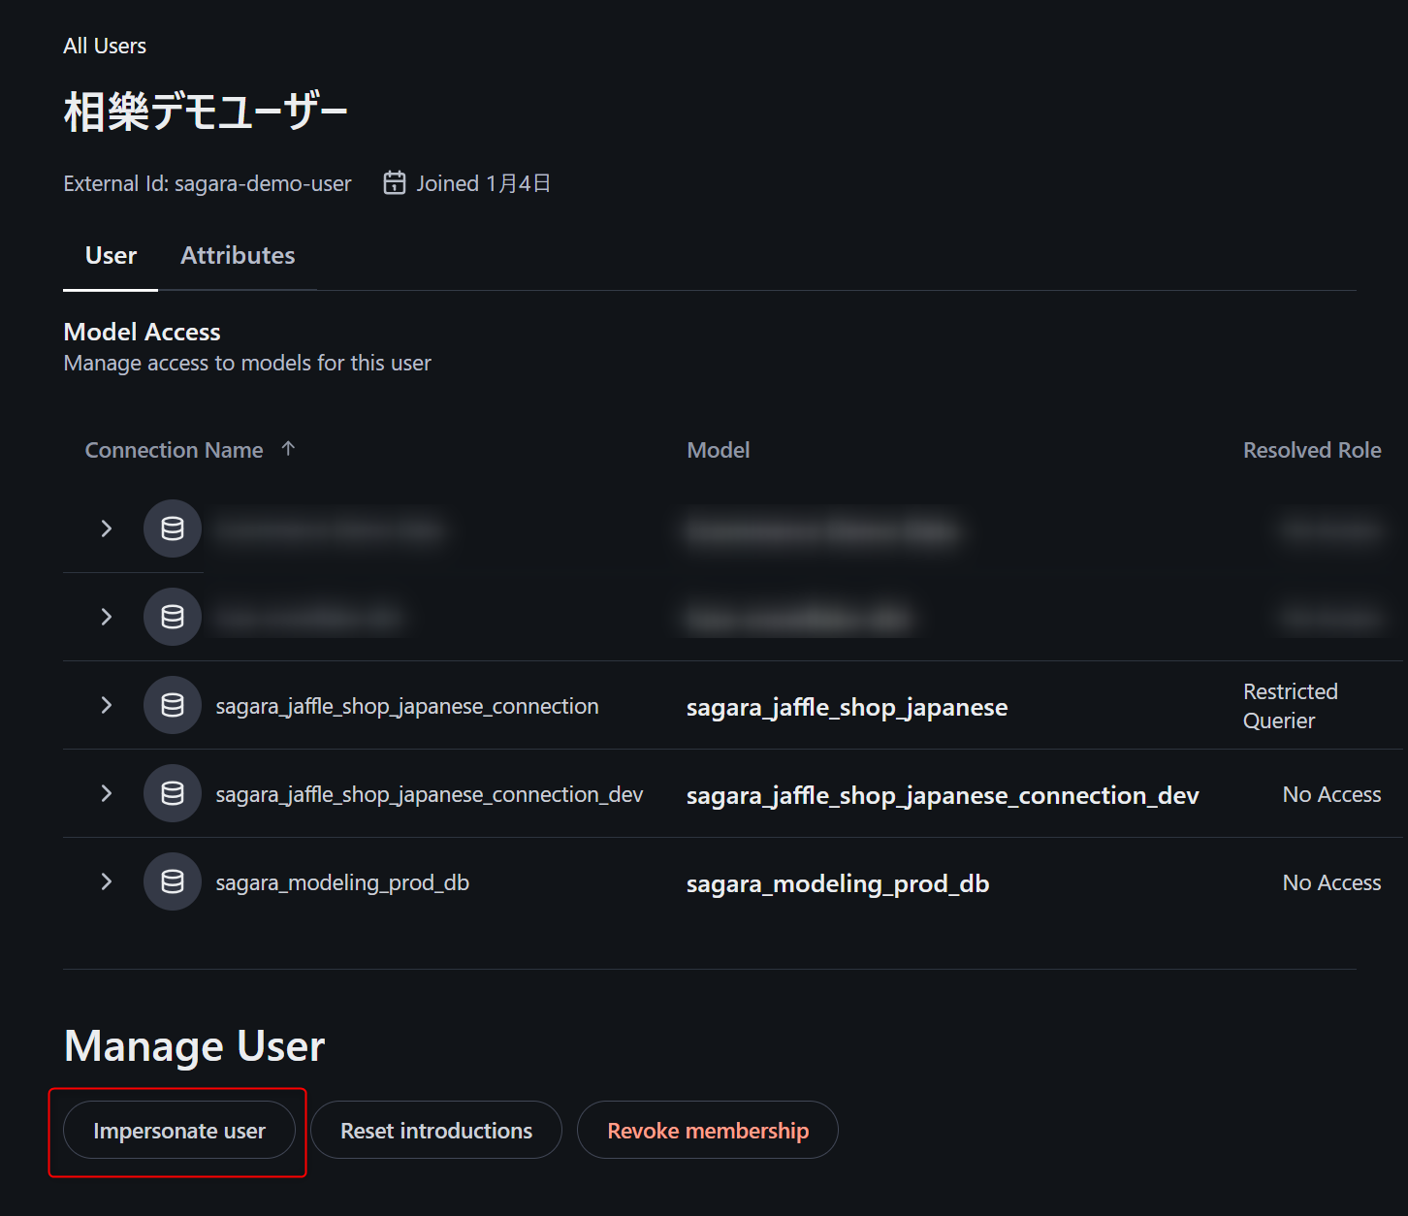Click the Resolved Role column header
This screenshot has width=1408, height=1216.
coord(1312,450)
